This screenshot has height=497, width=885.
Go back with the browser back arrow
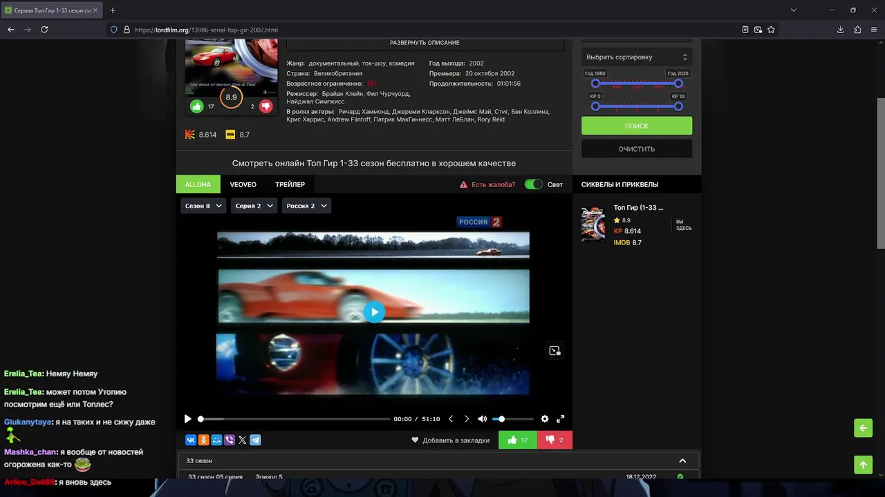[x=11, y=30]
